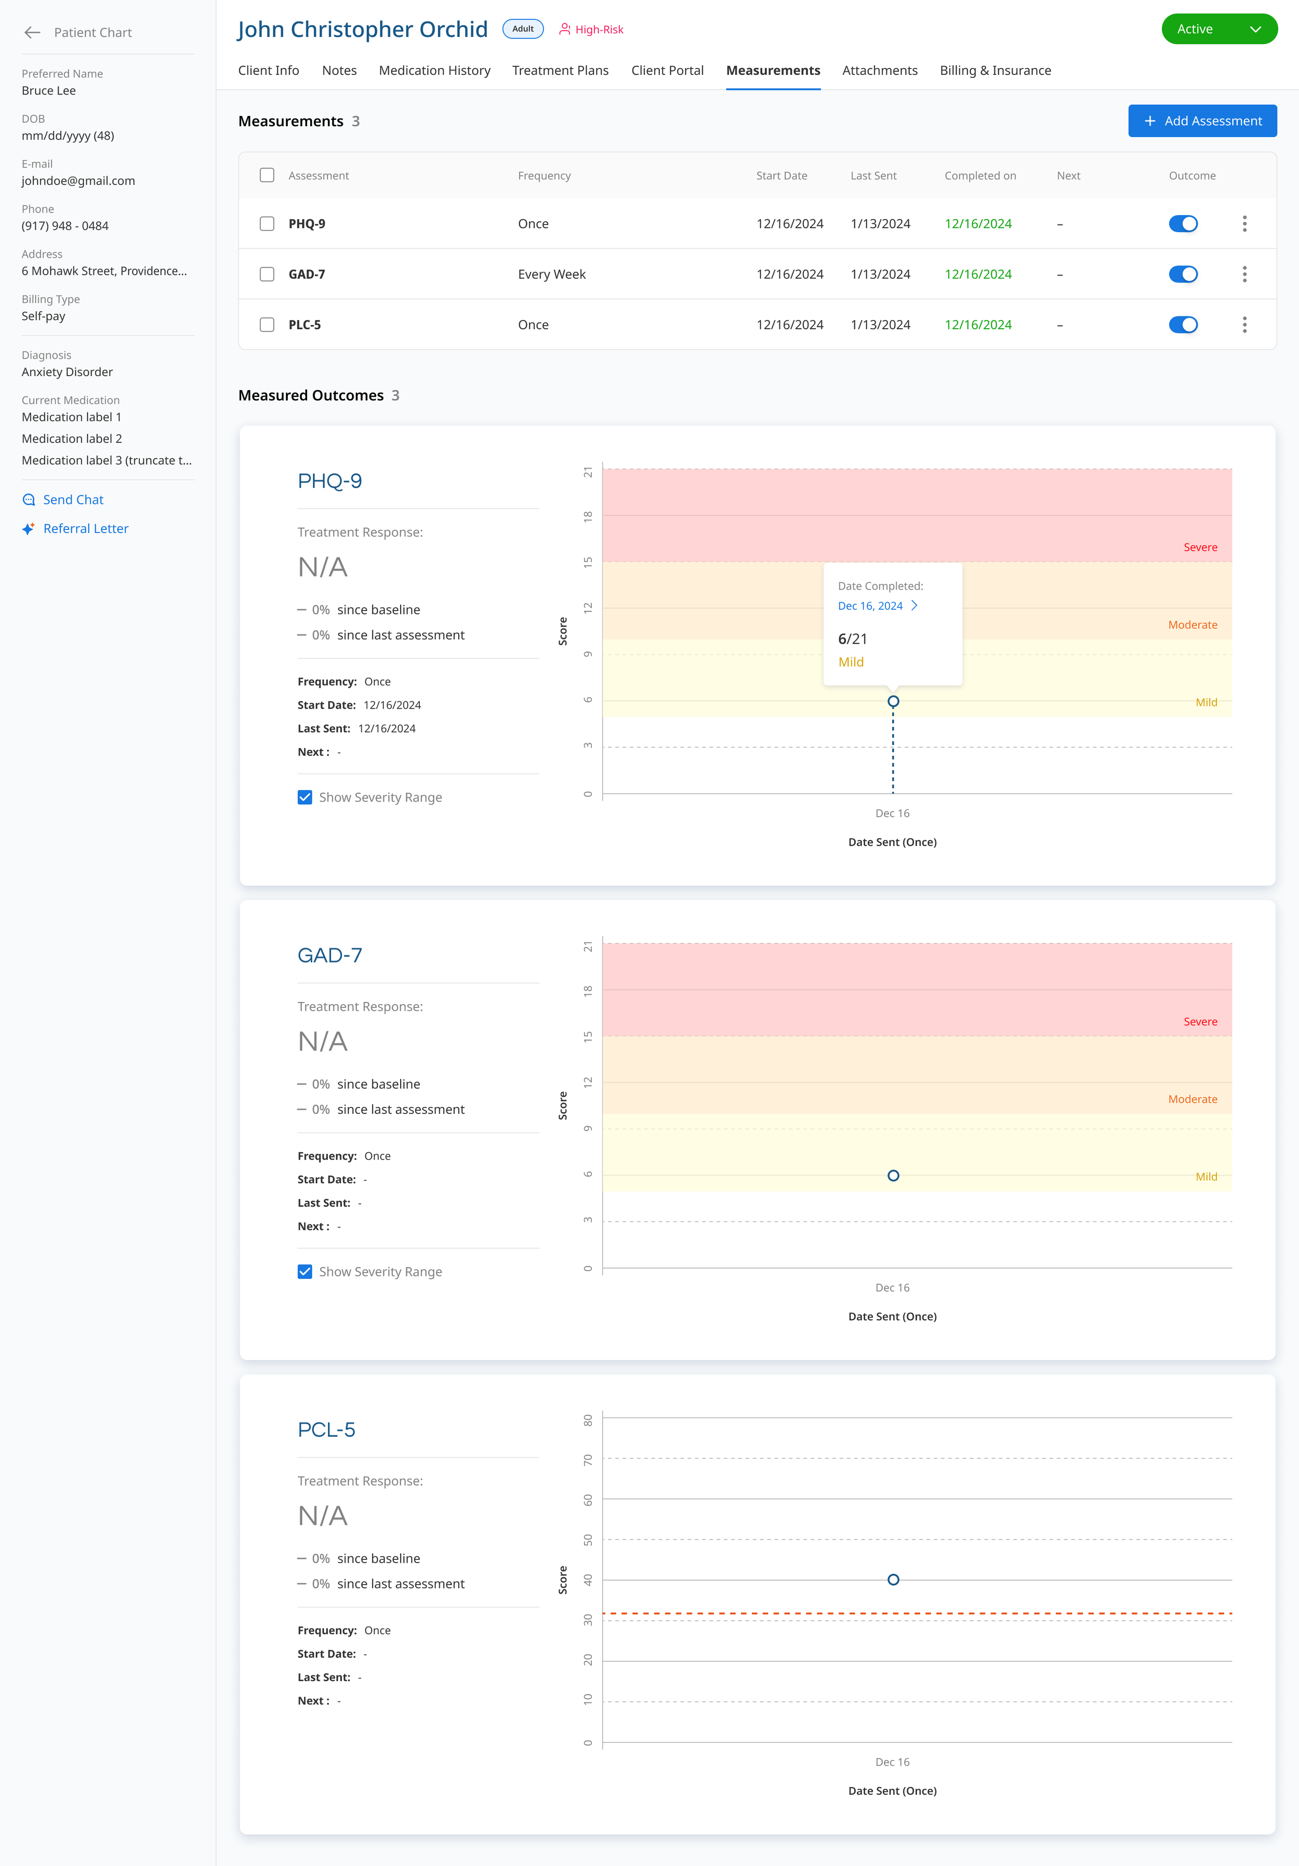
Task: Switch to the Treatment Plans tab
Action: [560, 71]
